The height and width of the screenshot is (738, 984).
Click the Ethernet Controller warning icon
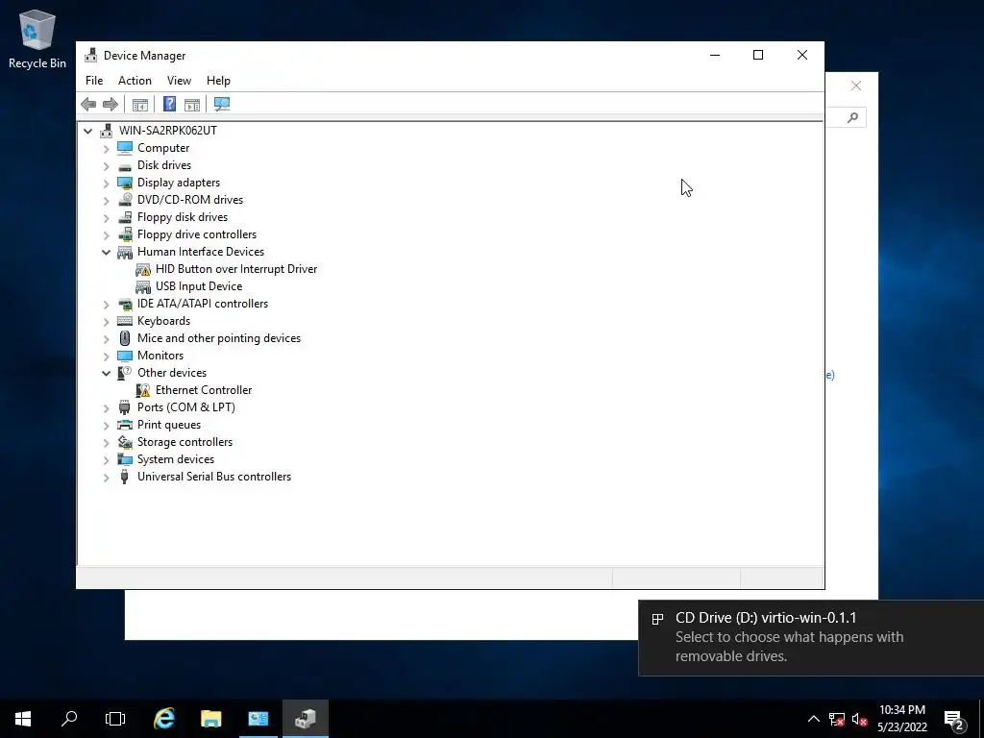[x=143, y=390]
